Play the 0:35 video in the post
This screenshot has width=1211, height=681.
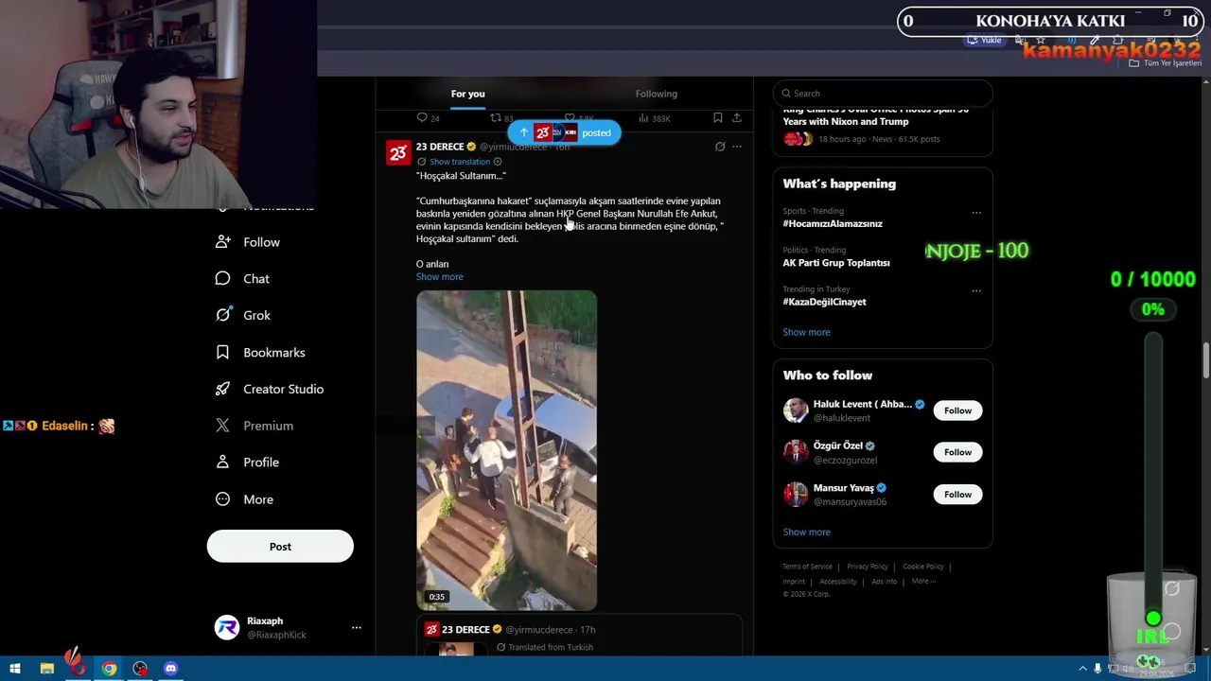click(506, 450)
